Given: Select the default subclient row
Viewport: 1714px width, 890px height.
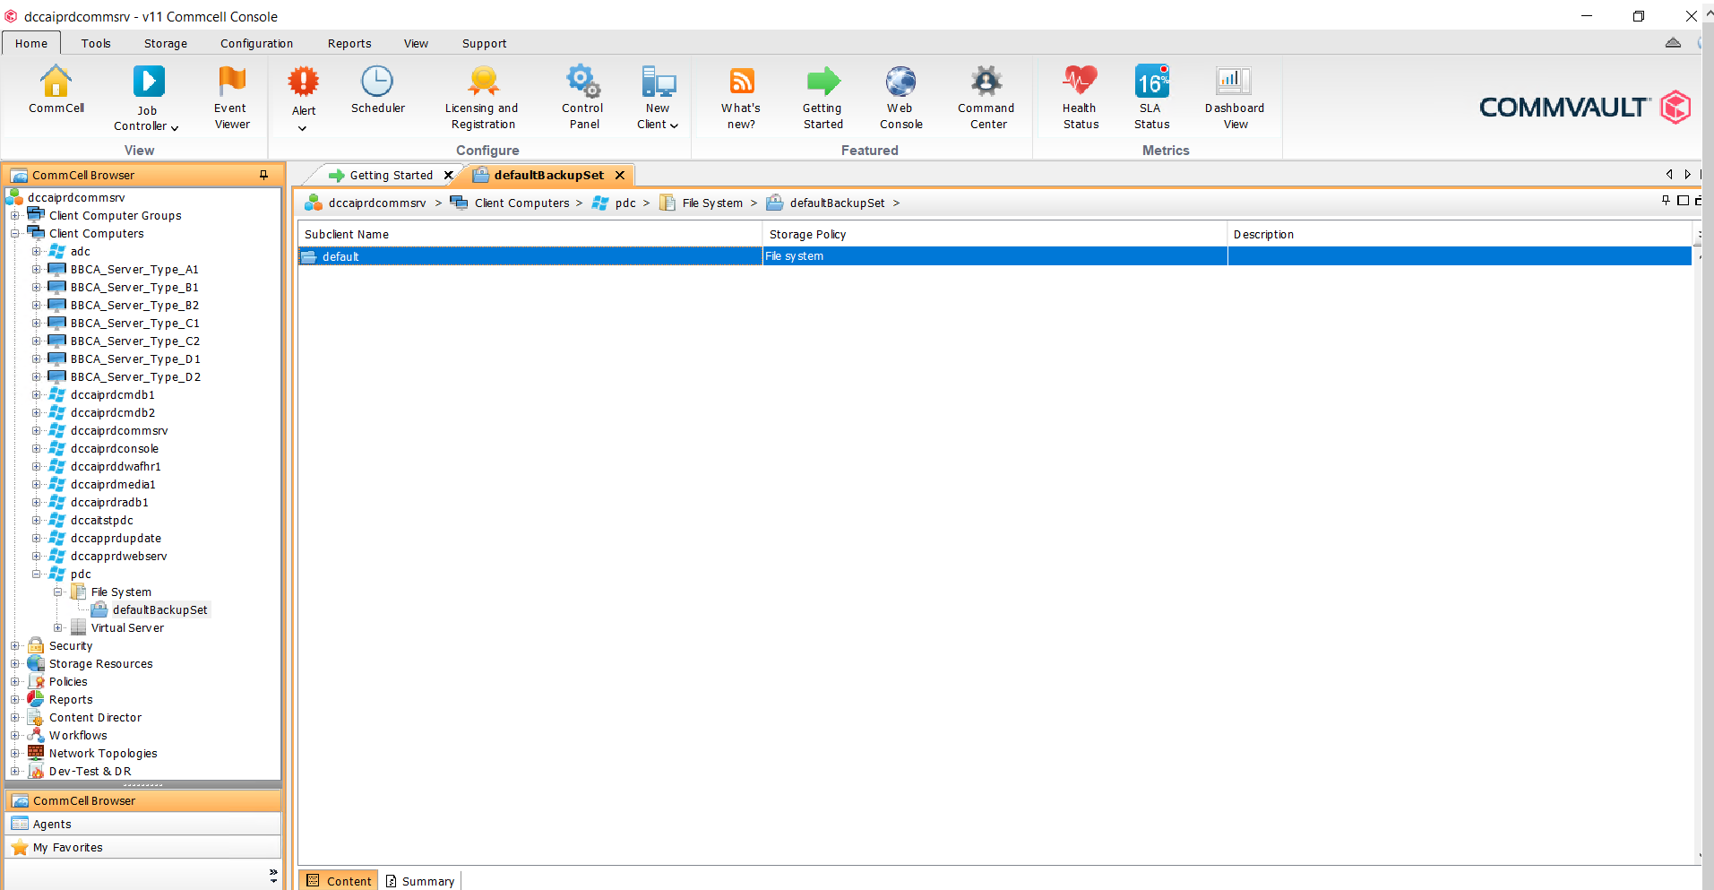Looking at the screenshot, I should 995,256.
